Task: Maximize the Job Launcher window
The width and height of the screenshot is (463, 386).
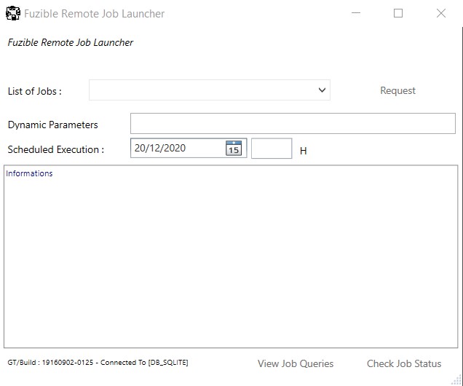Action: pos(398,13)
